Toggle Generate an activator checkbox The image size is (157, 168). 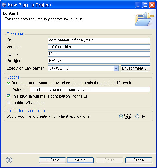click(8, 83)
